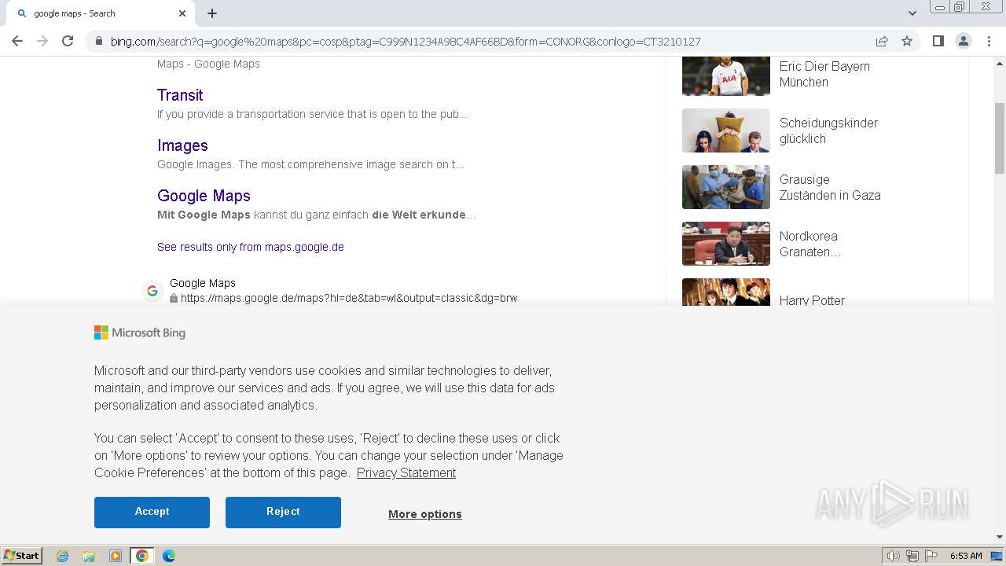Open a new browser tab
1006x566 pixels.
(212, 13)
